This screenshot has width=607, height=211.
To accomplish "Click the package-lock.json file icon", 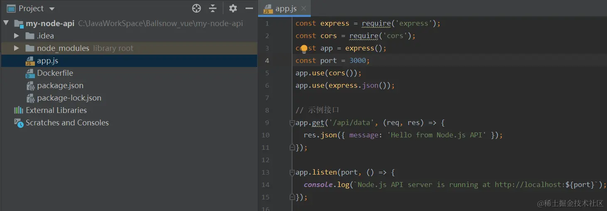I will [30, 98].
